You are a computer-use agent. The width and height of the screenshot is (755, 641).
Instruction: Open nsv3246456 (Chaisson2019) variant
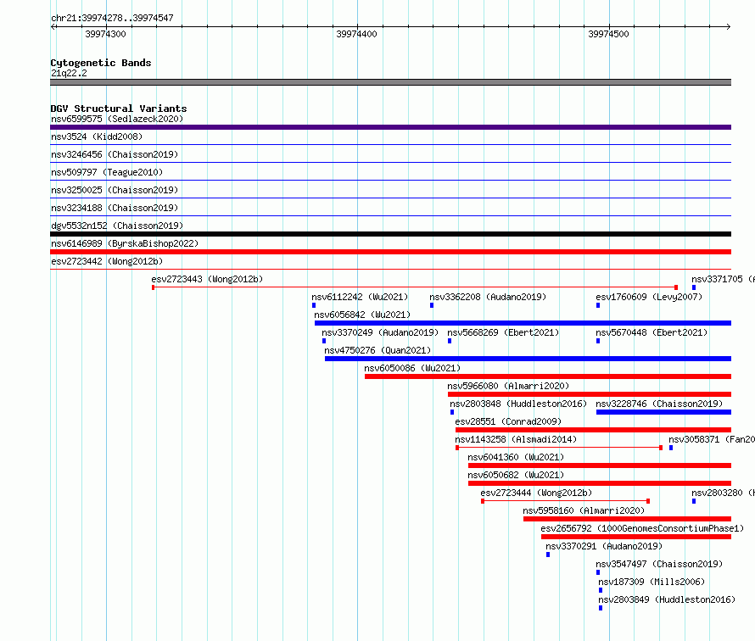point(115,154)
